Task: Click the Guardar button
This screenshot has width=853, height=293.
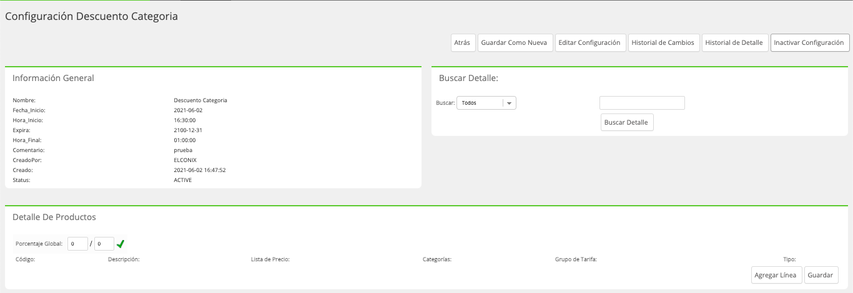Action: [820, 275]
